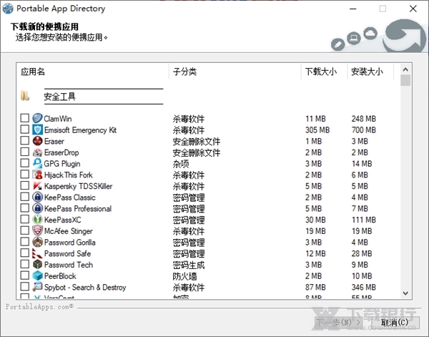
Task: Click the McAfee Stinger shield icon
Action: click(37, 231)
